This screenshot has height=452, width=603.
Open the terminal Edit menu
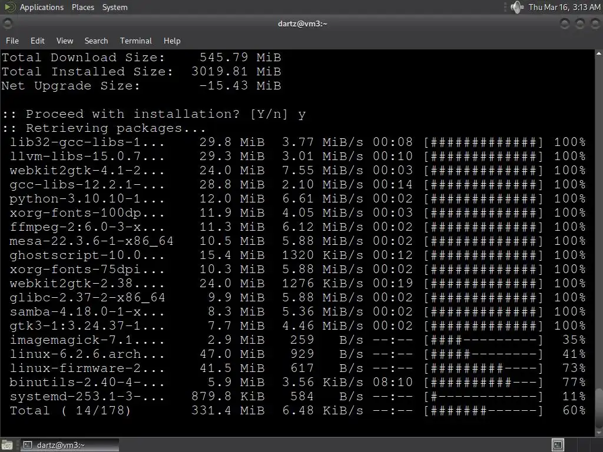pos(37,41)
